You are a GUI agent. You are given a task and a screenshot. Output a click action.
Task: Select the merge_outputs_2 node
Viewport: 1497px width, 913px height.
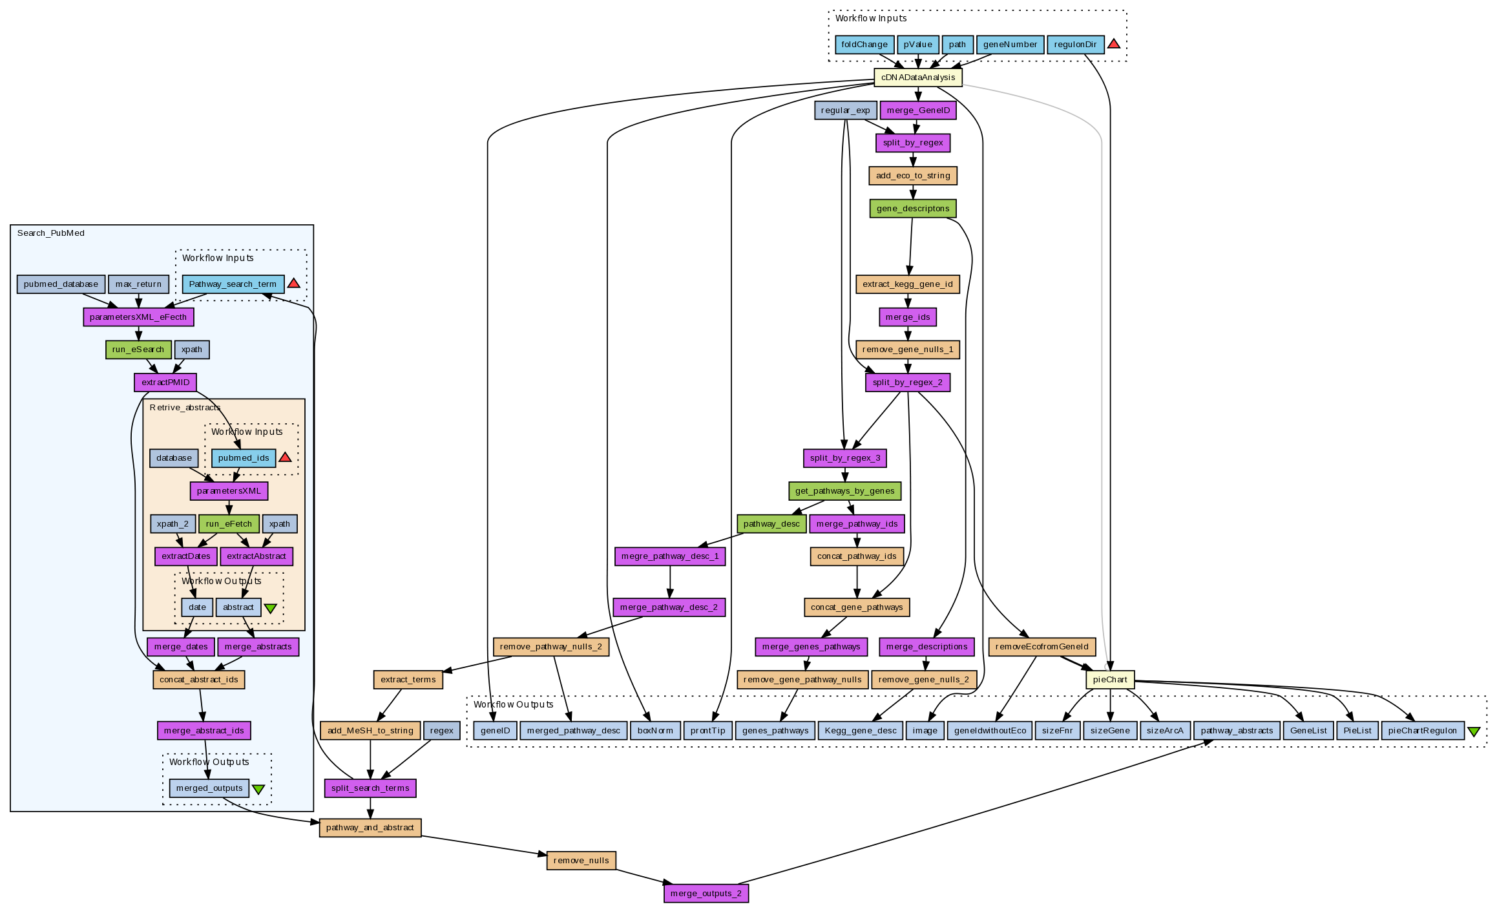(x=706, y=894)
